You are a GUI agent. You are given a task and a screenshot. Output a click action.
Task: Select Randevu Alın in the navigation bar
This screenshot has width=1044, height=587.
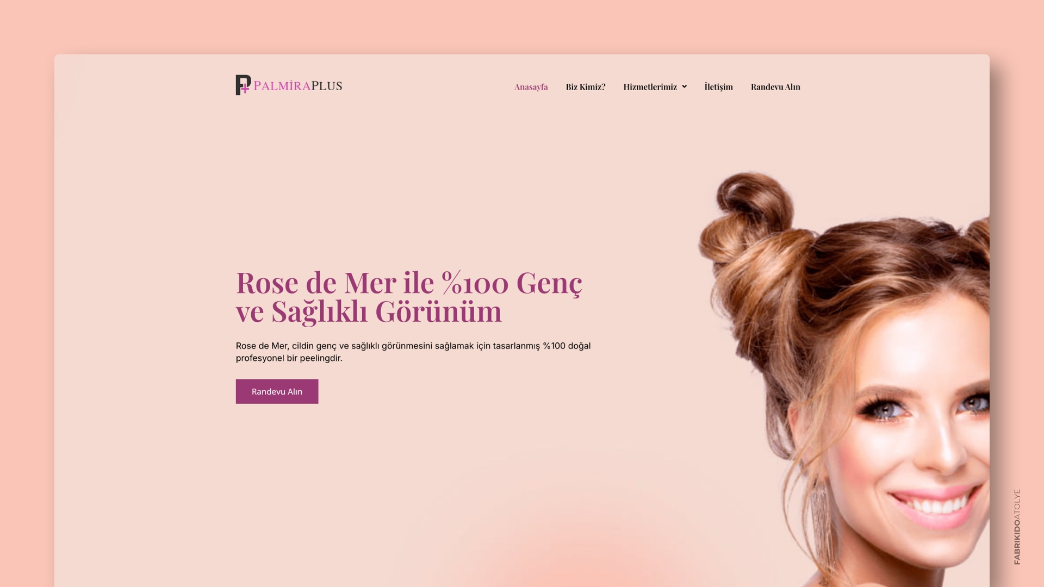coord(775,87)
